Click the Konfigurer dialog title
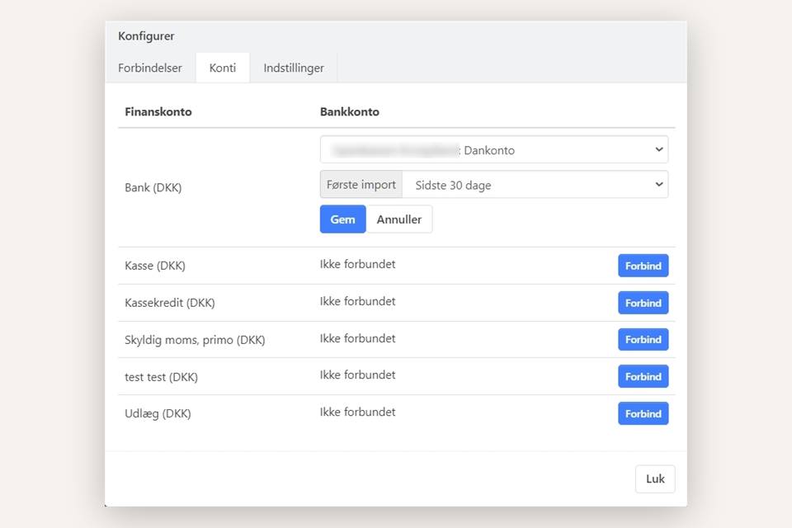Screen dimensions: 792x528 click(x=146, y=36)
